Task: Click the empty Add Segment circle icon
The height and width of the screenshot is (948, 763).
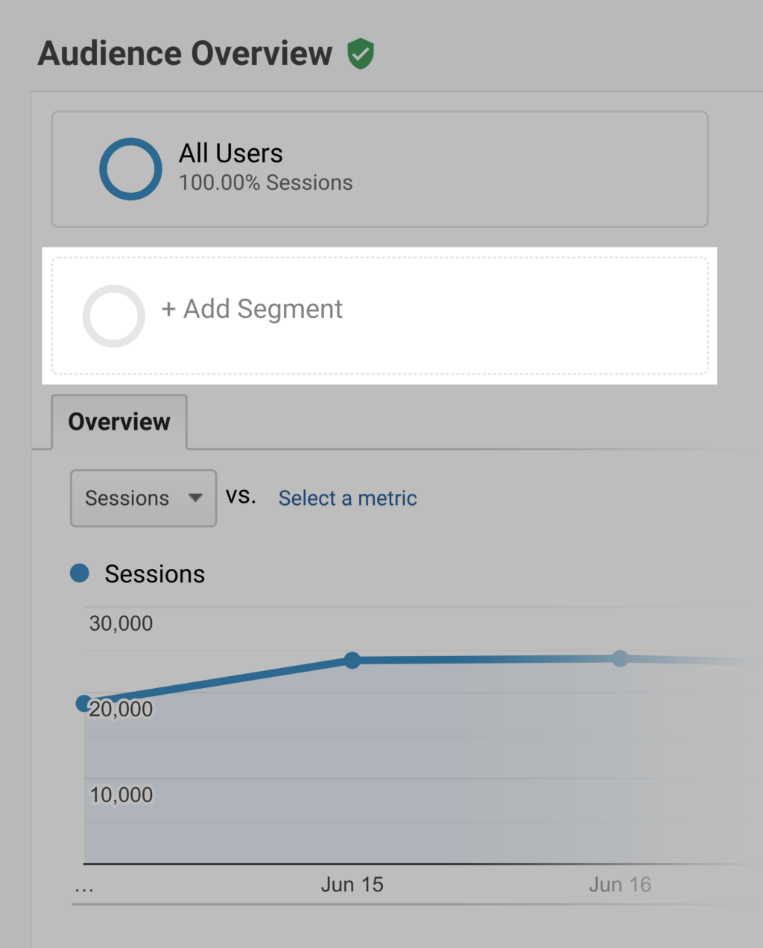Action: [113, 316]
